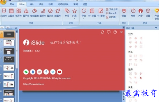159x102 pixels.
Task: Close the slide thumbnail pane
Action: 16,28
